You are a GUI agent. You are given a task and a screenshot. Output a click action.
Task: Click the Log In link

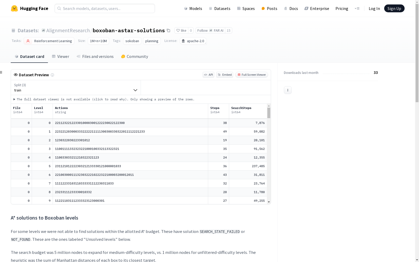pos(374,8)
